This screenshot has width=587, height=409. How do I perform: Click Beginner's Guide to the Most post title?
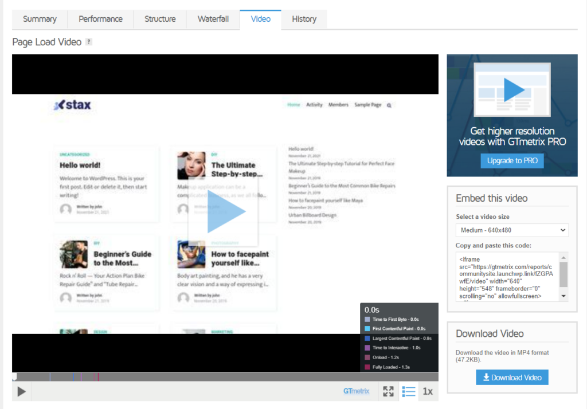click(x=123, y=258)
